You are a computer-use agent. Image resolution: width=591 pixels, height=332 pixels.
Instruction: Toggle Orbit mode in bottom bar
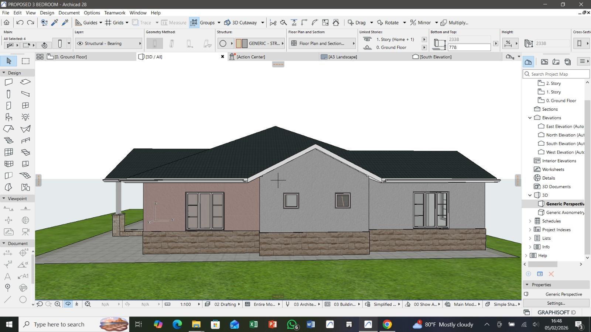point(68,304)
